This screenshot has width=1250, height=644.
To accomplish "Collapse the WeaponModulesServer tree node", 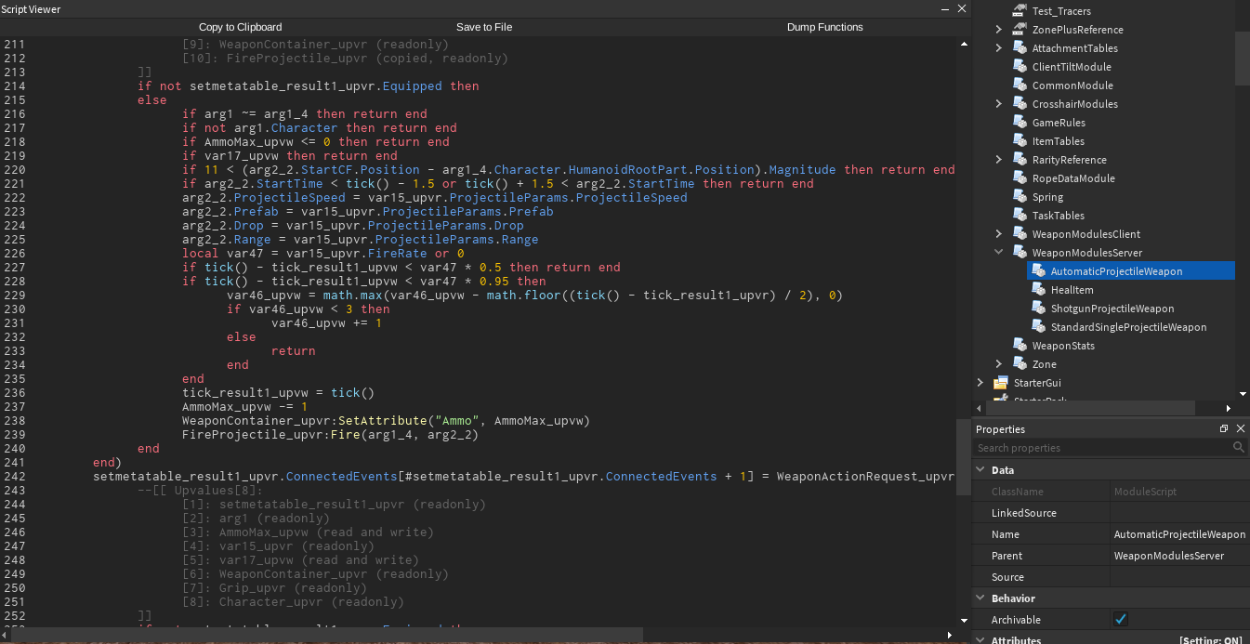I will coord(999,253).
